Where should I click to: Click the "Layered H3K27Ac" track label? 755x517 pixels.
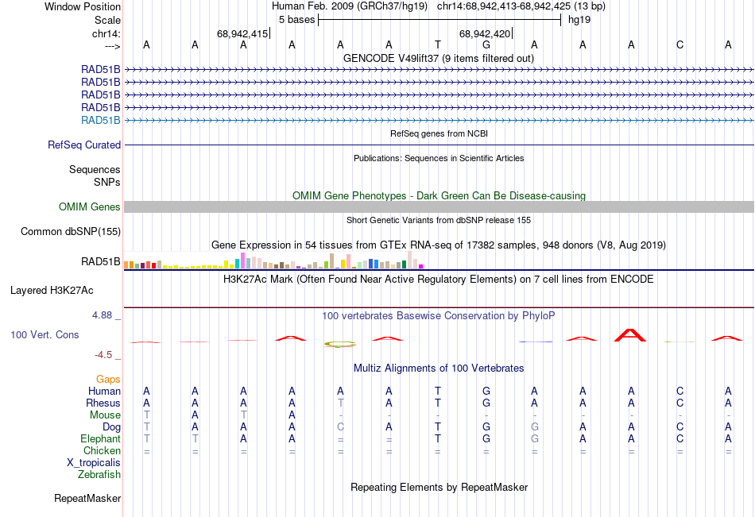[52, 291]
